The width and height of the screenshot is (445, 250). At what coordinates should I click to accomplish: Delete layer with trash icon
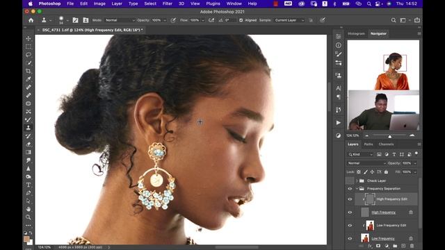point(412,246)
